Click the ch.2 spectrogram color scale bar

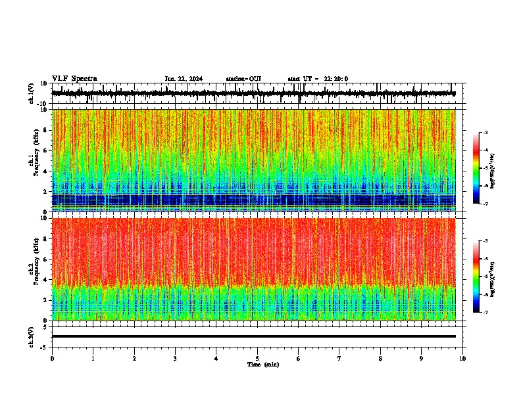click(x=476, y=277)
